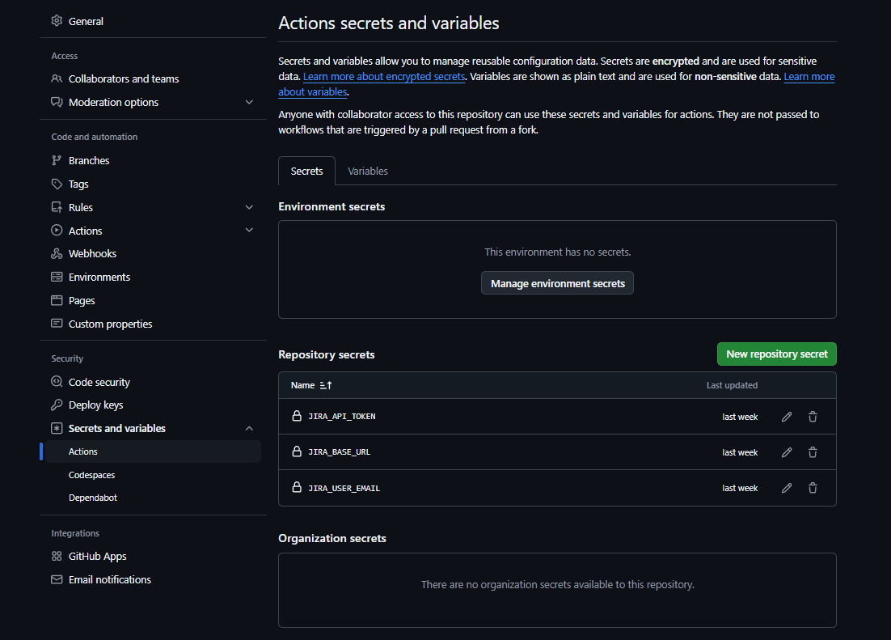Open the General settings page
The width and height of the screenshot is (891, 640).
point(86,21)
